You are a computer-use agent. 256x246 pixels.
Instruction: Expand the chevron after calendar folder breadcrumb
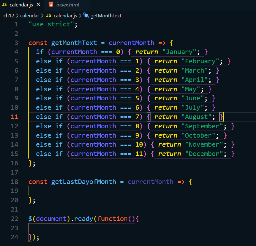click(x=42, y=16)
